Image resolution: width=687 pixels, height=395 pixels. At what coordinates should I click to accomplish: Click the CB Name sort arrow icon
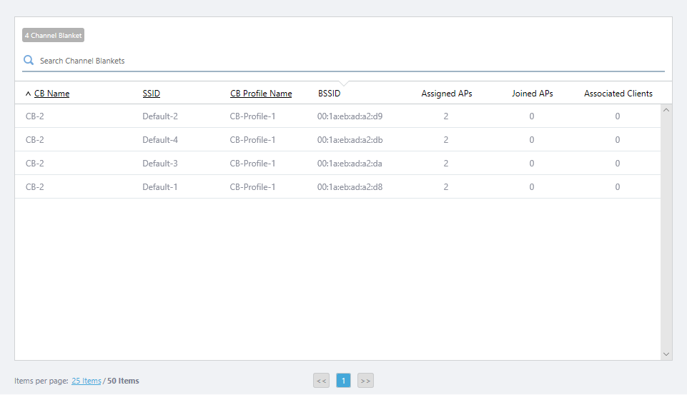point(28,94)
